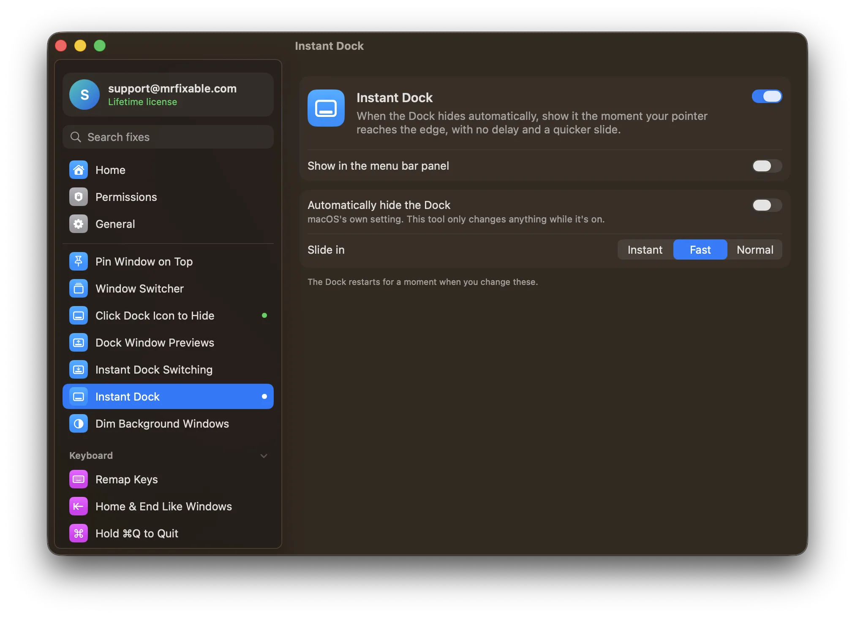Click the Instant Dock sidebar icon
Screen dimensions: 855x618
(x=79, y=397)
